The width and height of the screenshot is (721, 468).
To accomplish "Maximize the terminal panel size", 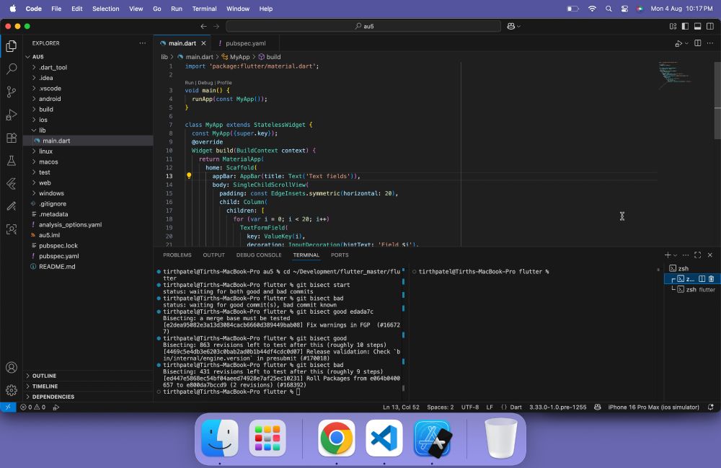I will [697, 255].
